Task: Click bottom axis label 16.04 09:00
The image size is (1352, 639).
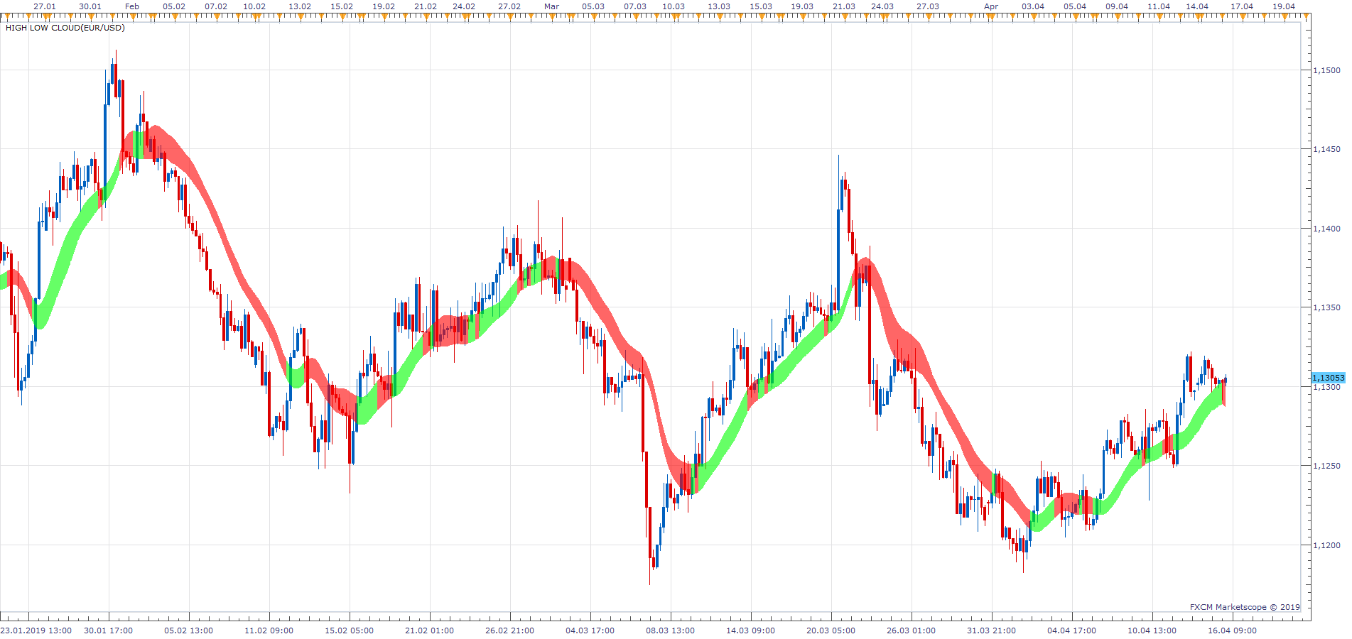Action: pyautogui.click(x=1233, y=630)
